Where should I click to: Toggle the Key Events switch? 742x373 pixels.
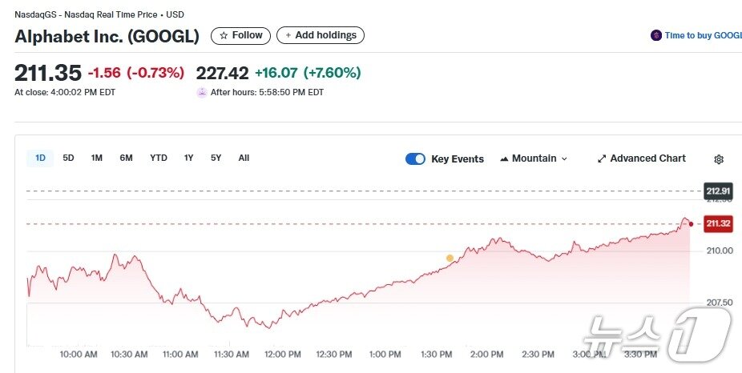[x=415, y=158]
